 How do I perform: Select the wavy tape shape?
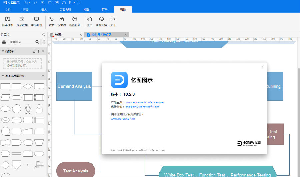pyautogui.click(x=5, y=142)
